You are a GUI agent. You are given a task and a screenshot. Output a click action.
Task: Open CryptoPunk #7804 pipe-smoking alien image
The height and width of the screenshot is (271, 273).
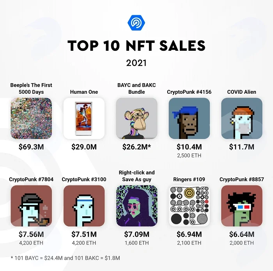tap(31, 206)
